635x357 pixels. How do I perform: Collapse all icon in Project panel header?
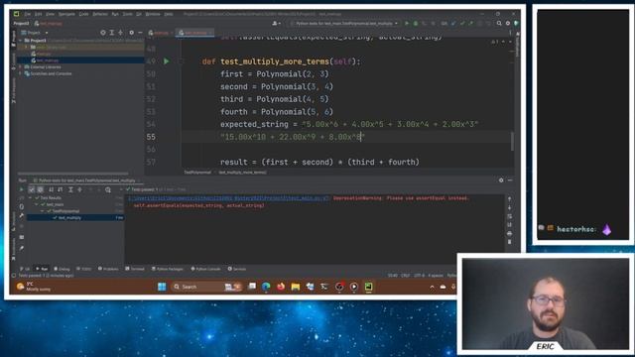(x=120, y=33)
